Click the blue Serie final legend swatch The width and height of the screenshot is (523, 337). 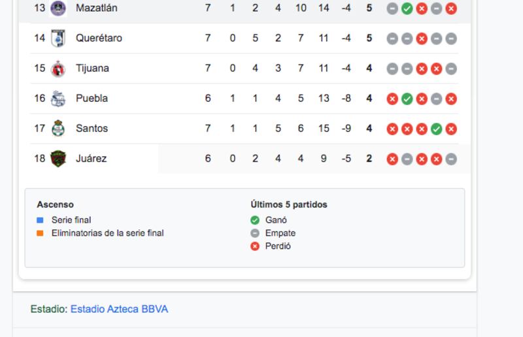pyautogui.click(x=40, y=220)
